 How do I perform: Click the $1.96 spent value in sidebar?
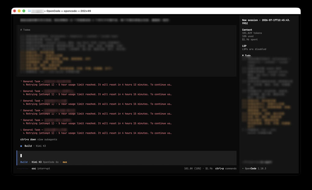pyautogui.click(x=250, y=39)
